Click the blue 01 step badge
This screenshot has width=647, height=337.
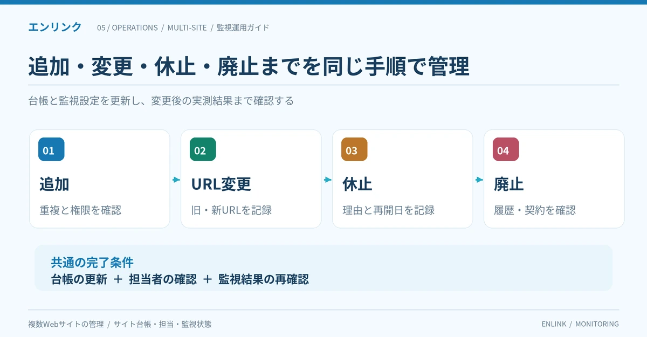[51, 149]
